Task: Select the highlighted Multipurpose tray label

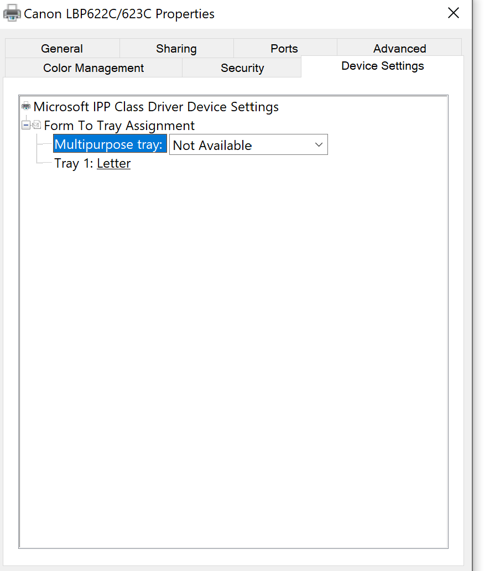Action: point(110,145)
